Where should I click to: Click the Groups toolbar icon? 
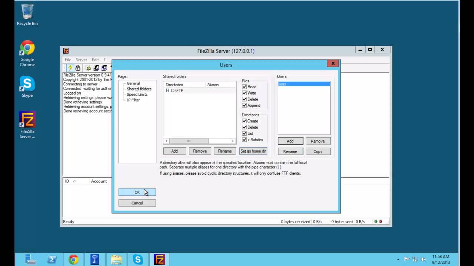pyautogui.click(x=104, y=68)
